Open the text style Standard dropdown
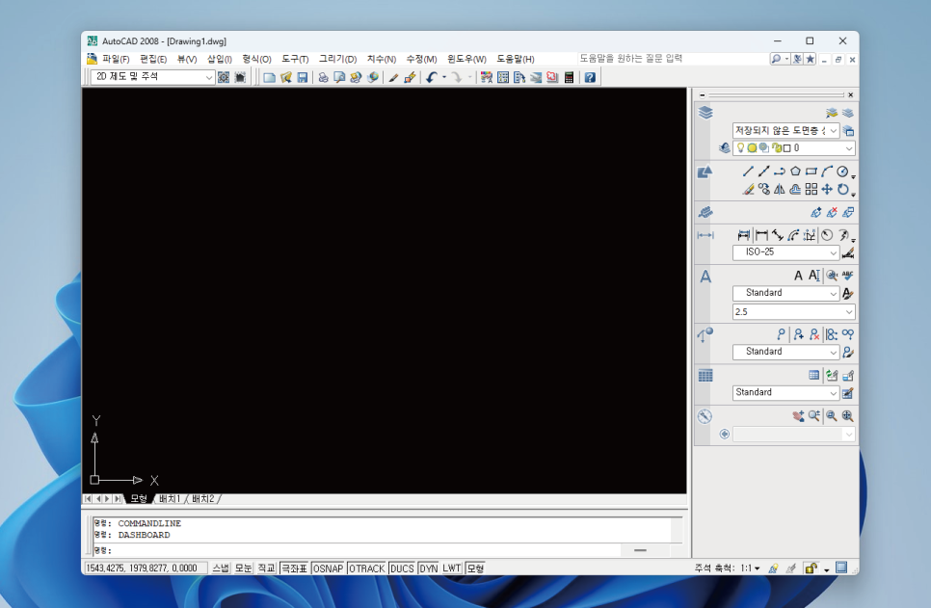Viewport: 931px width, 608px height. point(785,293)
